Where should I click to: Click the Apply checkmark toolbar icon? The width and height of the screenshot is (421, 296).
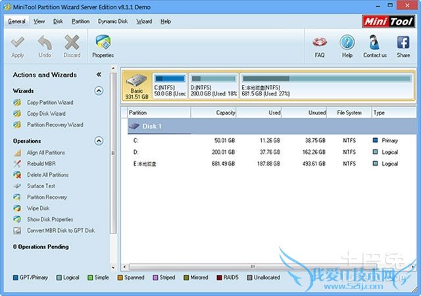tap(18, 44)
